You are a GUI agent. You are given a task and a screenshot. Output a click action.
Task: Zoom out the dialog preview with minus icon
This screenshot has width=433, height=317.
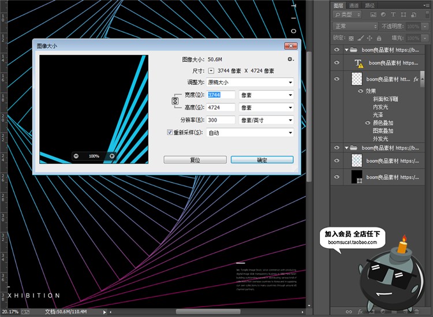[76, 156]
